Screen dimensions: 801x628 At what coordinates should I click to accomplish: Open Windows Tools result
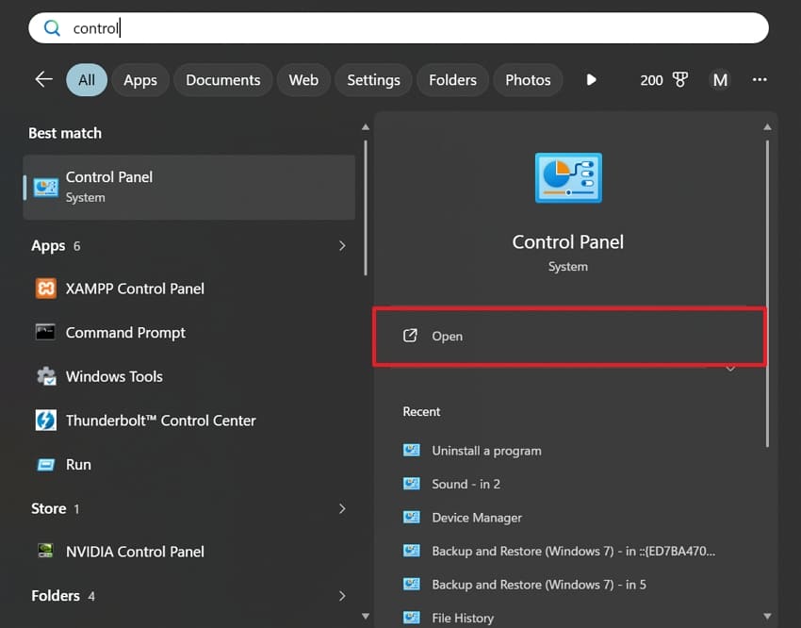(x=189, y=376)
